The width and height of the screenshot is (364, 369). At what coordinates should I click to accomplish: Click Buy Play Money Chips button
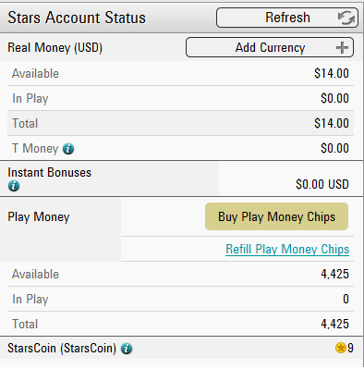(276, 216)
